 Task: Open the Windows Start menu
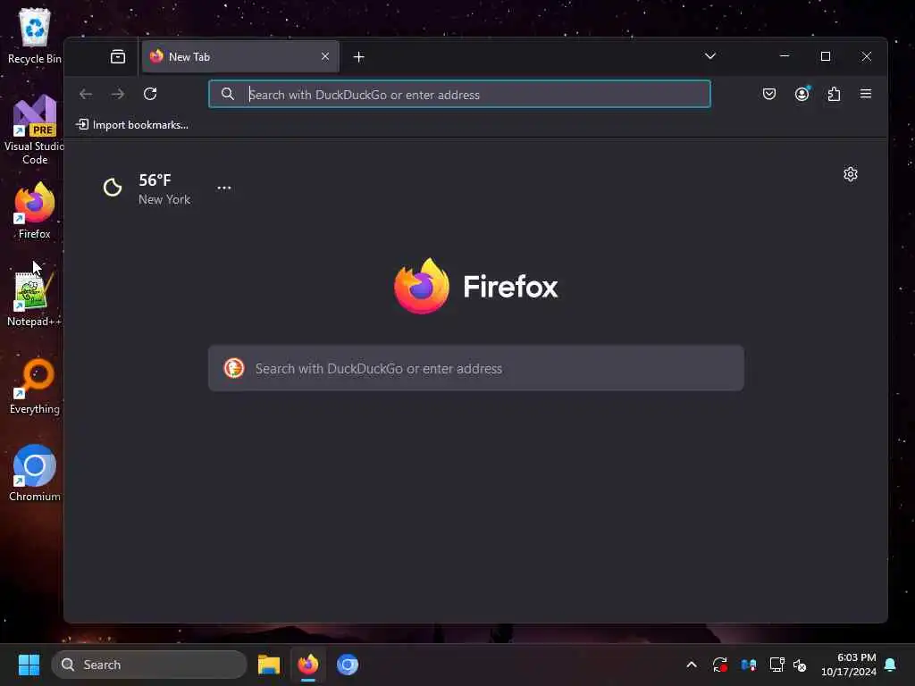click(x=29, y=665)
